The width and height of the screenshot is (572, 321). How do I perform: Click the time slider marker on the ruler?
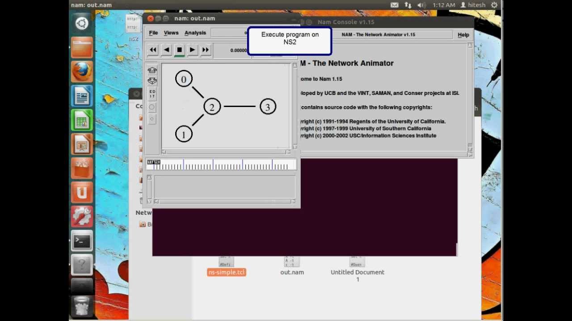click(153, 162)
